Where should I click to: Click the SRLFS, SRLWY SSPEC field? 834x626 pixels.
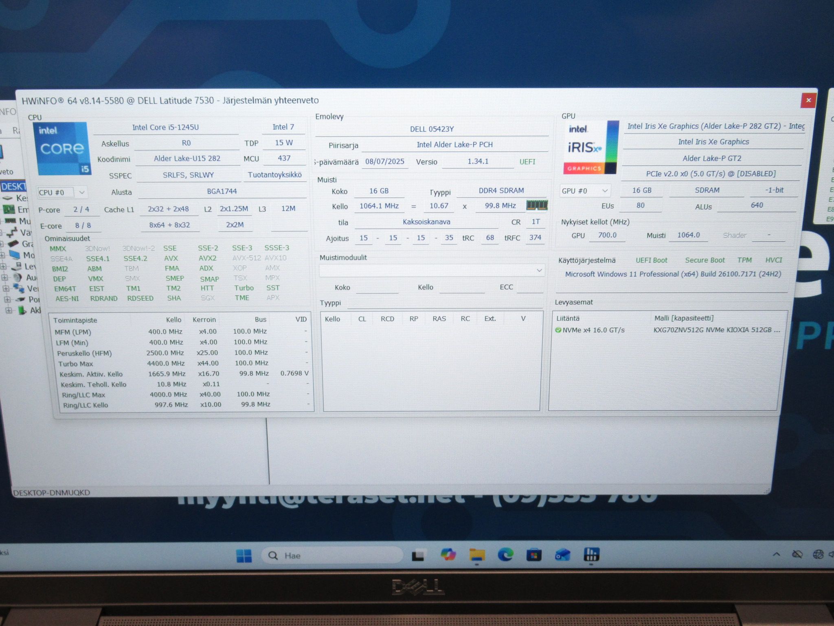(189, 175)
